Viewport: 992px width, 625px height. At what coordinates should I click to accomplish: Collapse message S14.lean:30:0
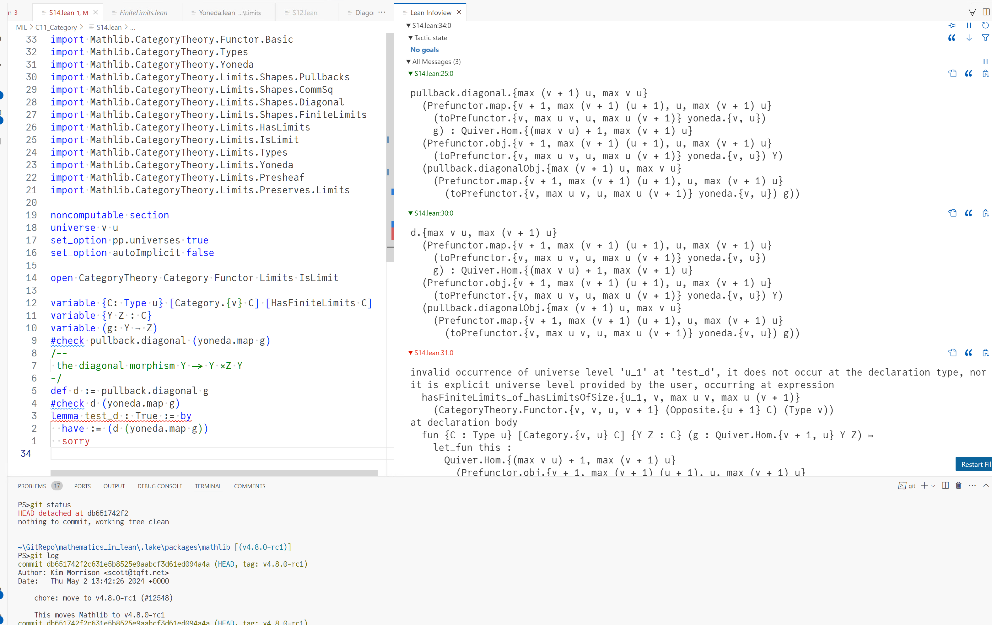point(410,213)
